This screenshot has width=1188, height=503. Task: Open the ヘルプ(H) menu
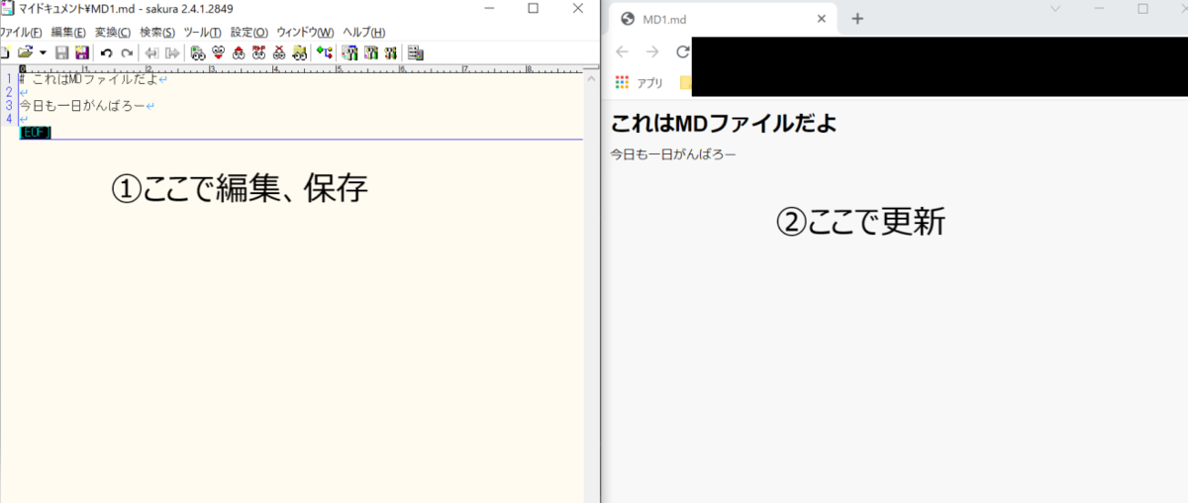pyautogui.click(x=363, y=33)
